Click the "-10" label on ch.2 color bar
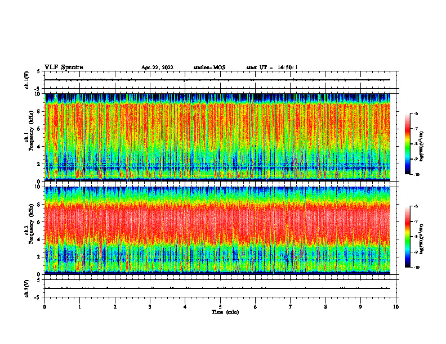This screenshot has width=446, height=344. pyautogui.click(x=417, y=268)
